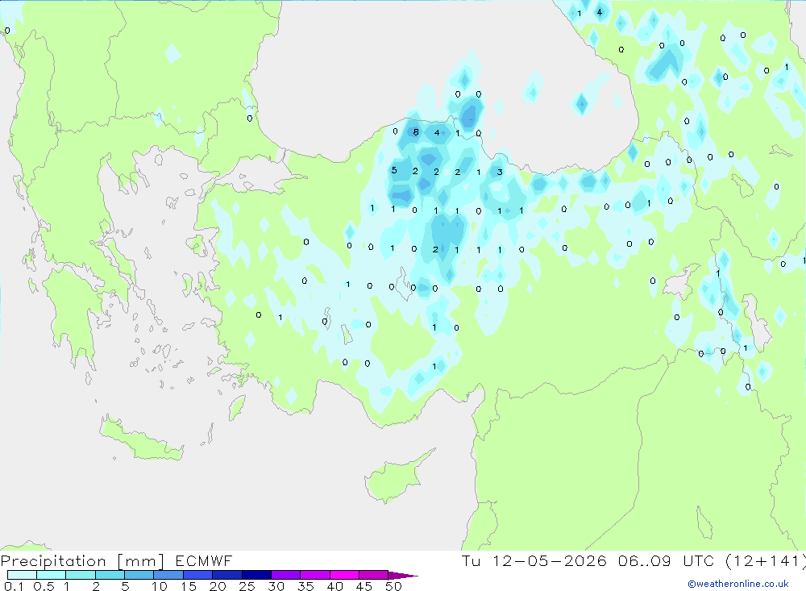Click the '20' legend label
This screenshot has width=806, height=591.
[218, 586]
